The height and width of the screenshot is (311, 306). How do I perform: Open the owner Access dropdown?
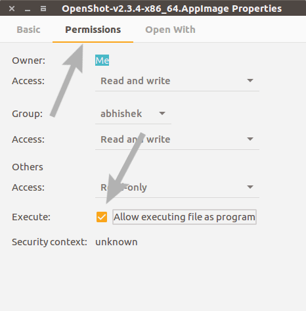tap(177, 81)
